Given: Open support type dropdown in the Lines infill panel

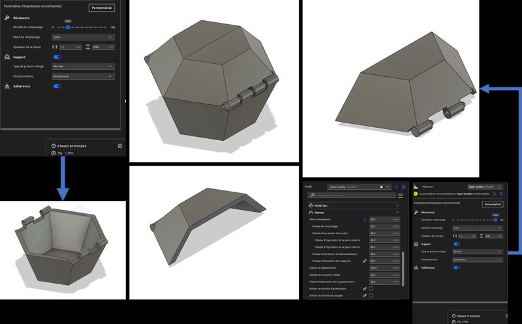Looking at the screenshot, I should pyautogui.click(x=477, y=252).
